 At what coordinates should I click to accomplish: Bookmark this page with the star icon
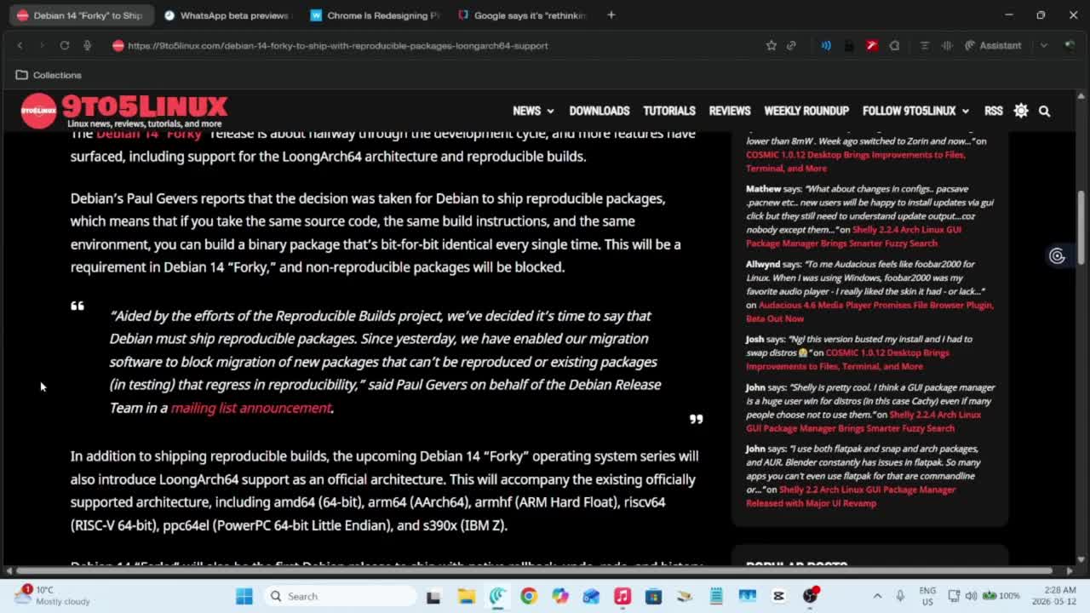[771, 46]
